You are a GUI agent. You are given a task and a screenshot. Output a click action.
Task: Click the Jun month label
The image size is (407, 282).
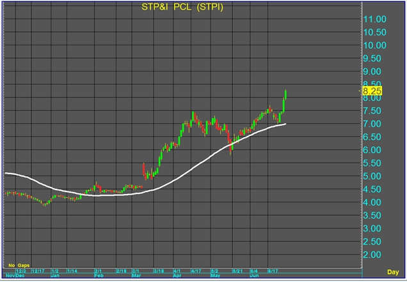[255, 276]
